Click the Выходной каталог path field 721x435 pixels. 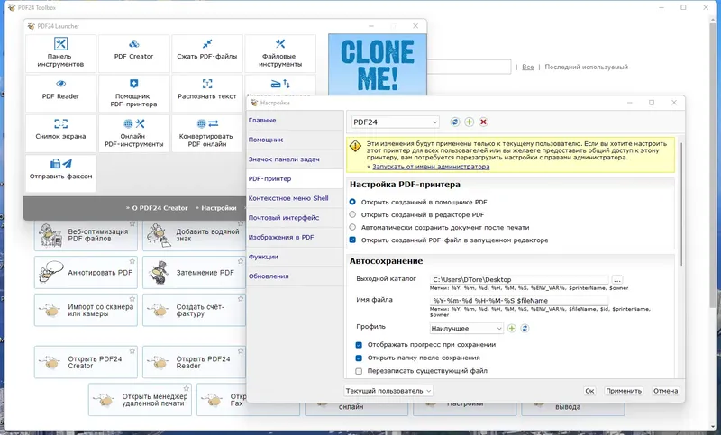click(x=519, y=280)
